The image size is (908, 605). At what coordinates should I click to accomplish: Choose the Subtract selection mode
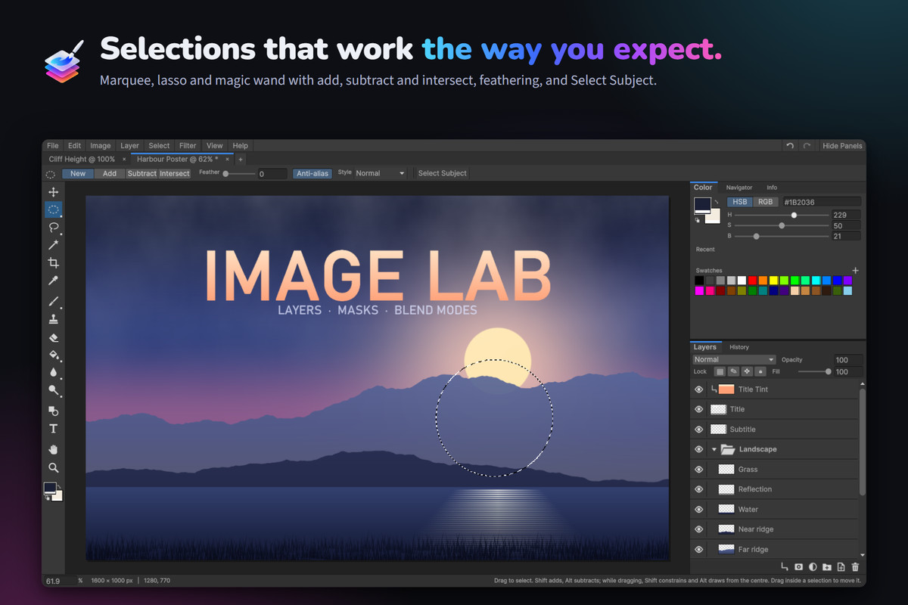click(141, 173)
